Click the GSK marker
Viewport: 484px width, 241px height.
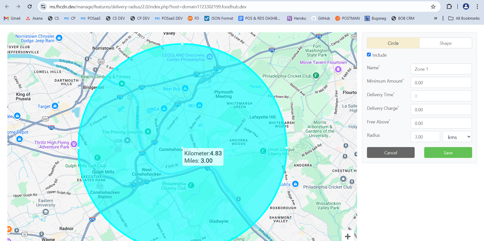point(127,141)
